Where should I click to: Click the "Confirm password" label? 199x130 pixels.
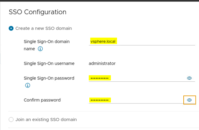pos(42,100)
